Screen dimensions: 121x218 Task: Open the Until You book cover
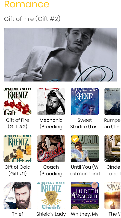pos(85,149)
